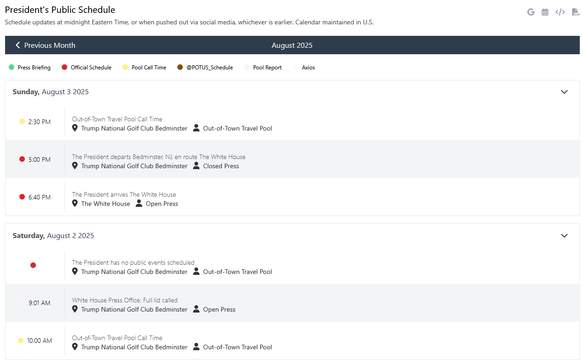Click the Saturday, August 2 2025 heading
The width and height of the screenshot is (583, 364).
click(x=53, y=236)
